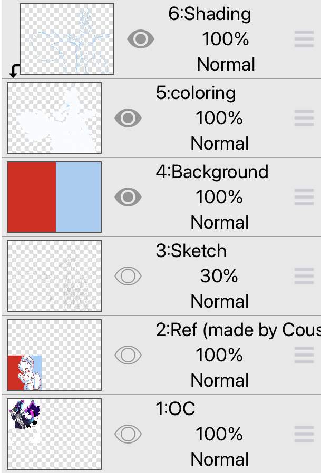Click the coloring layer reorder handle
This screenshot has height=473, width=321.
304,118
